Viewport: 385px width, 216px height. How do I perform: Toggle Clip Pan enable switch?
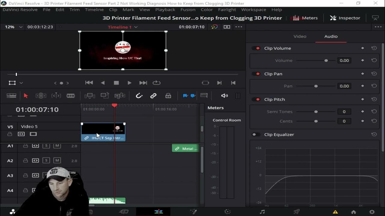[256, 74]
